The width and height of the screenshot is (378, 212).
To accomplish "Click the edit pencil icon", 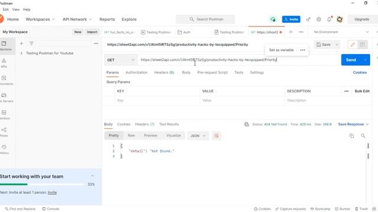I will 353,45.
